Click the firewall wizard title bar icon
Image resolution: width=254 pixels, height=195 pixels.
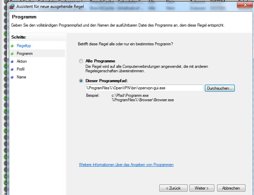point(12,6)
